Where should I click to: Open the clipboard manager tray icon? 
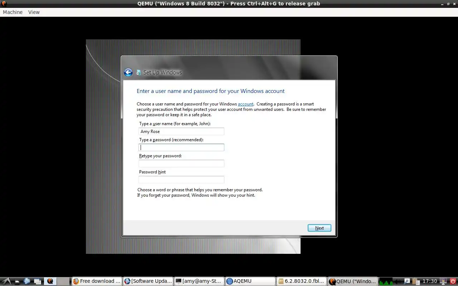click(x=416, y=281)
